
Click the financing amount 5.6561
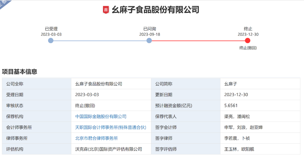[x=231, y=106]
